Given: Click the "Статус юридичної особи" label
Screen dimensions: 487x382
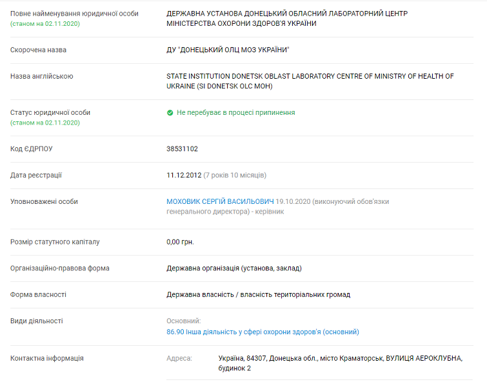Looking at the screenshot, I should coord(50,112).
